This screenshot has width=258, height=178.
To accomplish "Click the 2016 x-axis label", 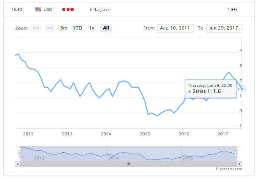I will pyautogui.click(x=184, y=134).
